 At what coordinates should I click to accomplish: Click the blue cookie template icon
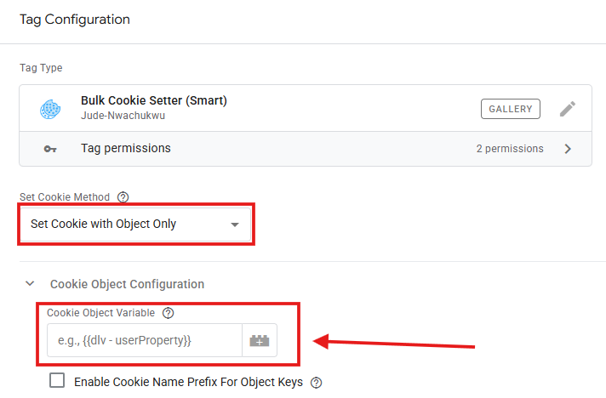tap(49, 109)
